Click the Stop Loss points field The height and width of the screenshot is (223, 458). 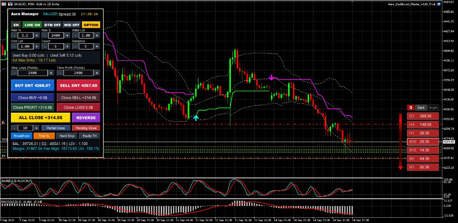point(33,73)
